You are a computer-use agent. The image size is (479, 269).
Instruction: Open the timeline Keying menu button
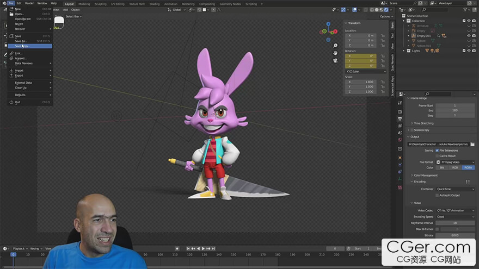tap(36, 248)
